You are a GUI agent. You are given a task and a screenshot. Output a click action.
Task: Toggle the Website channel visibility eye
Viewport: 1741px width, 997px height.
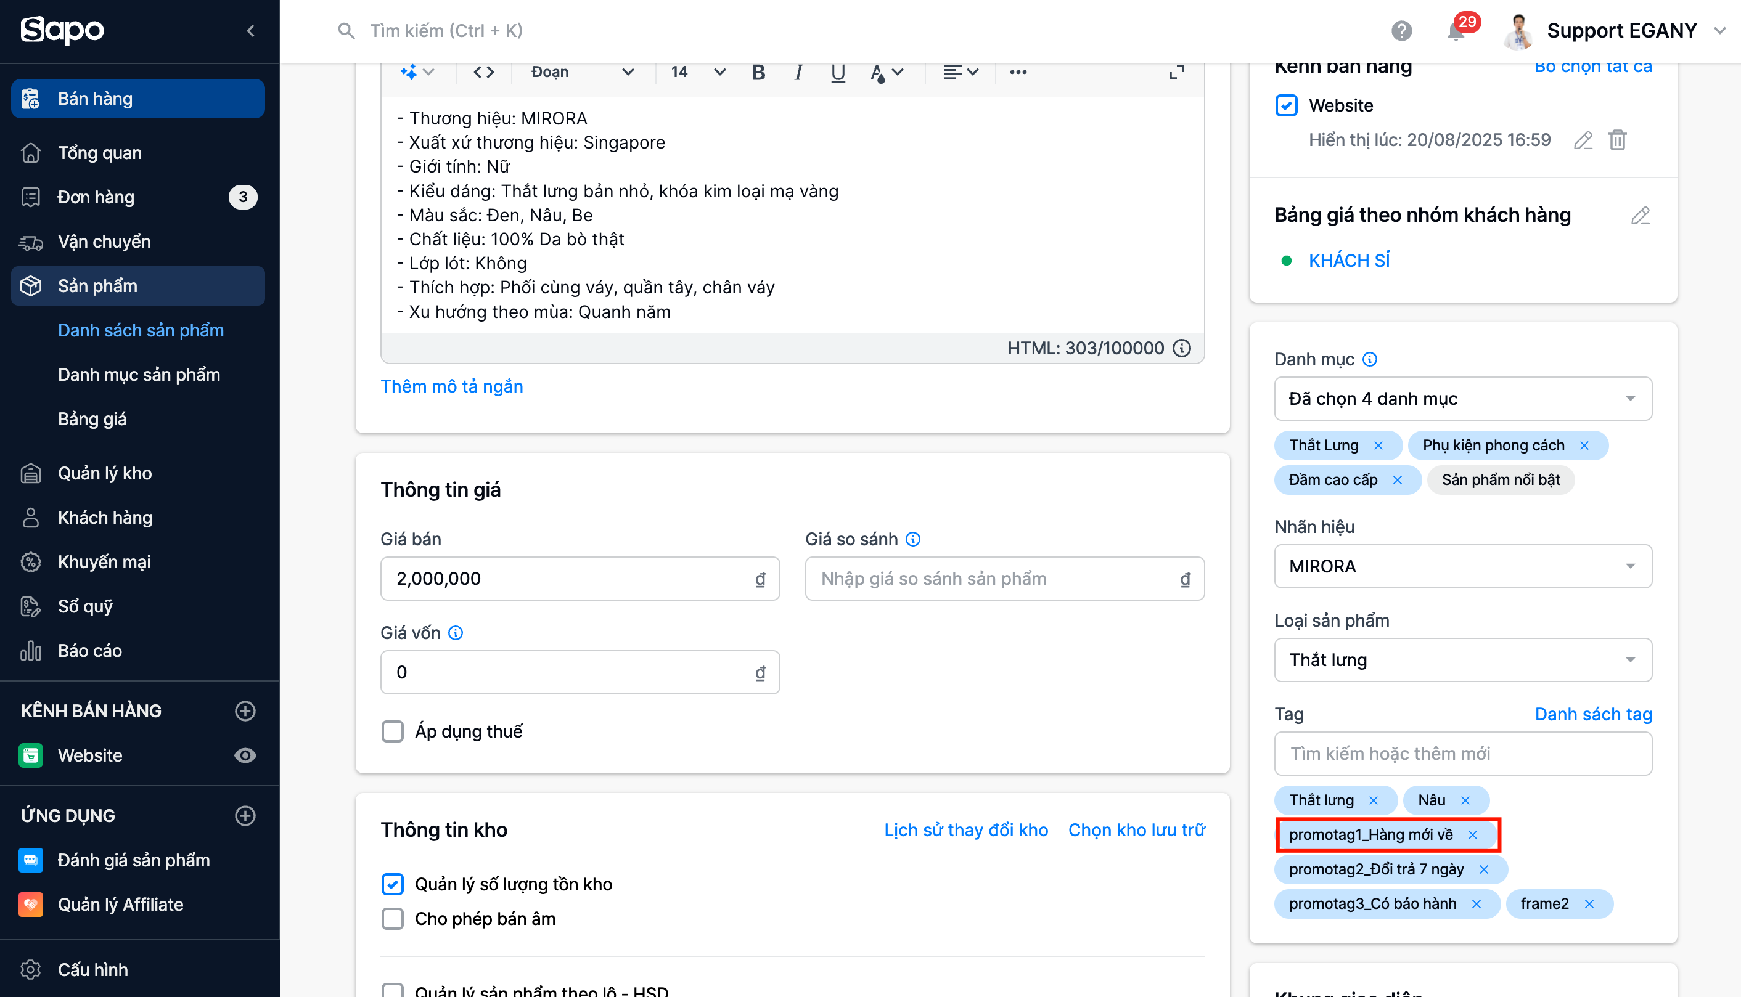(x=245, y=755)
